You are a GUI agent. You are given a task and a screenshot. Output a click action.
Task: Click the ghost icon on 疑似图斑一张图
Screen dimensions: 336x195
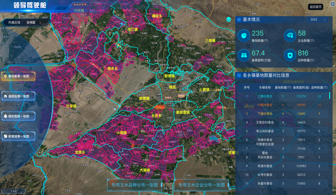[x=5, y=116]
